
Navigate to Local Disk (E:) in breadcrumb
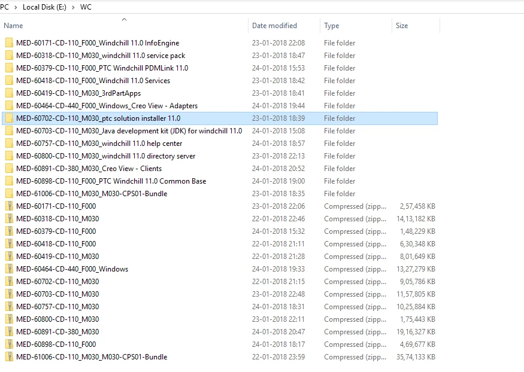point(44,7)
